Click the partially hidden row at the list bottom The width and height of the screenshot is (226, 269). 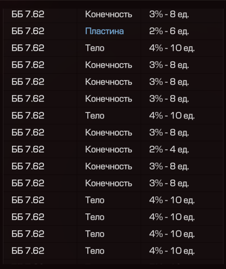tap(113, 262)
